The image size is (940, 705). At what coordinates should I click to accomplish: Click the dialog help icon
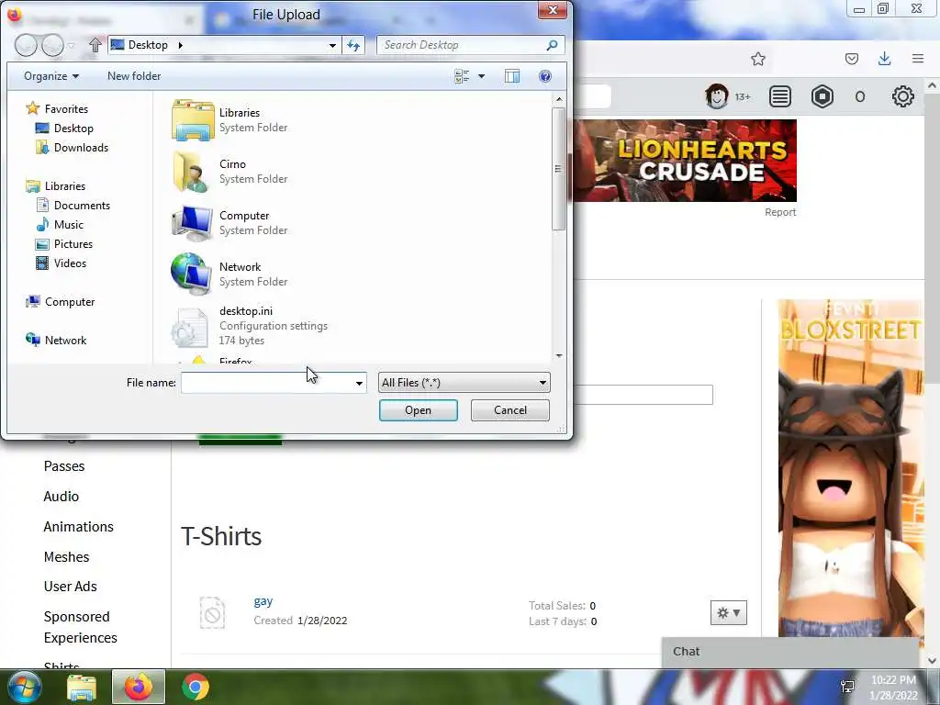[x=545, y=76]
